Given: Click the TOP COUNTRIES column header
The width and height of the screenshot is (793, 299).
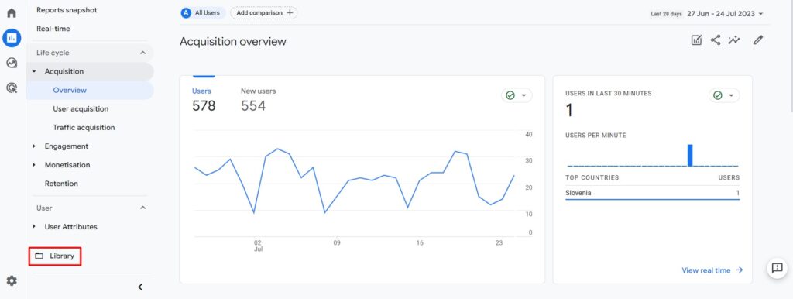Looking at the screenshot, I should click(592, 177).
